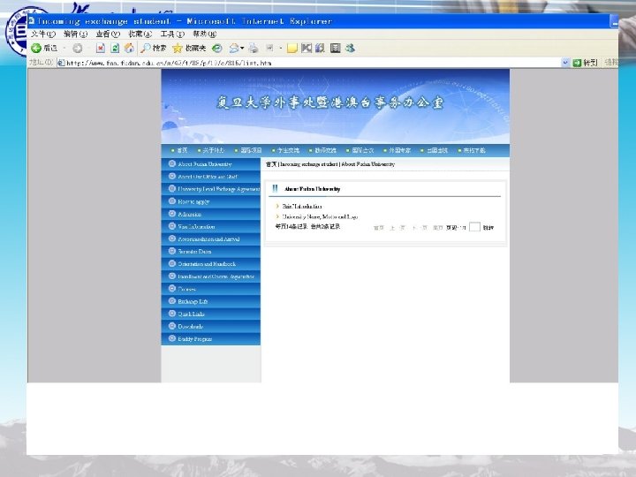636x477 pixels.
Task: Click the 跳转 jump button after page box
Action: click(x=488, y=228)
